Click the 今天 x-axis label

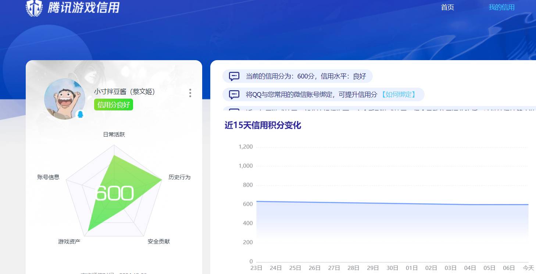[528, 268]
